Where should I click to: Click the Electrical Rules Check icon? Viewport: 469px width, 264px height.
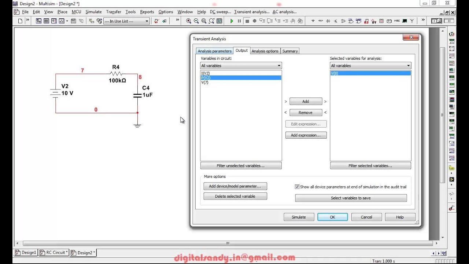pyautogui.click(x=156, y=21)
